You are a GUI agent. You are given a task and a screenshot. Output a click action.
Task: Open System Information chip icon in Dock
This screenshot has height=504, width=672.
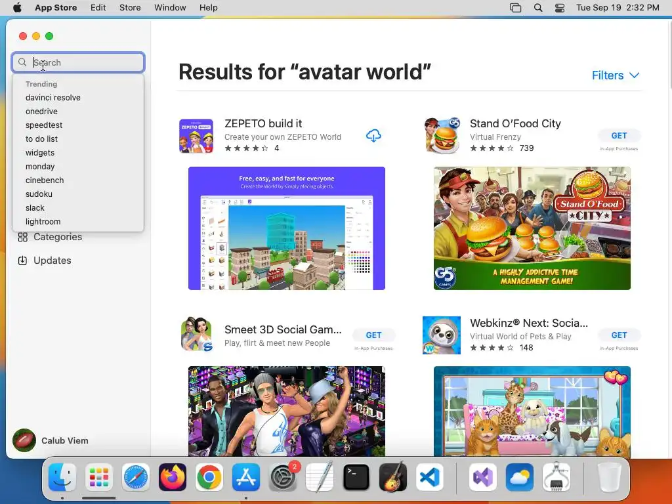[x=556, y=477]
